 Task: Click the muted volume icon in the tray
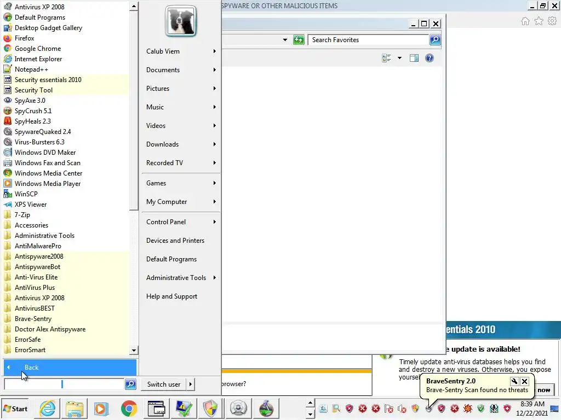click(x=402, y=408)
